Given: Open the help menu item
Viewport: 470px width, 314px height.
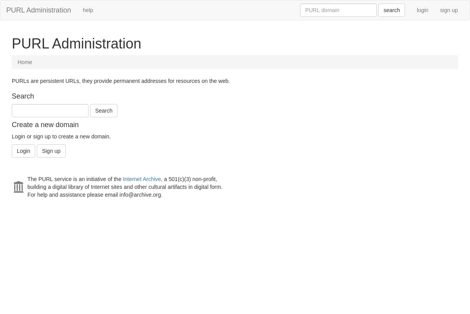Looking at the screenshot, I should 88,10.
